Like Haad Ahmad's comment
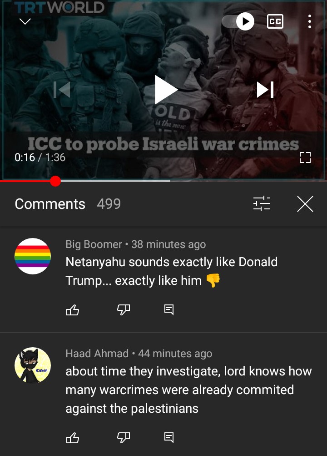The height and width of the screenshot is (456, 327). (x=73, y=438)
